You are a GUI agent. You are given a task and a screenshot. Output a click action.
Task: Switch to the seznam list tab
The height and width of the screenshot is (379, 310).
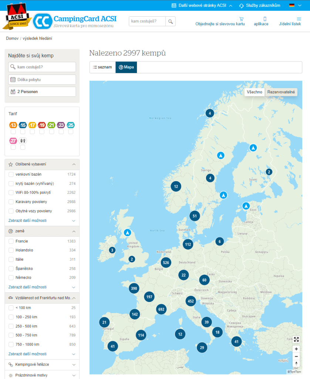[102, 67]
